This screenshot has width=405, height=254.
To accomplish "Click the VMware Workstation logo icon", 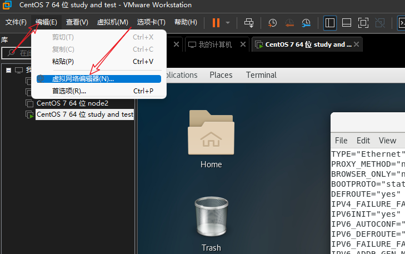I will (7, 5).
